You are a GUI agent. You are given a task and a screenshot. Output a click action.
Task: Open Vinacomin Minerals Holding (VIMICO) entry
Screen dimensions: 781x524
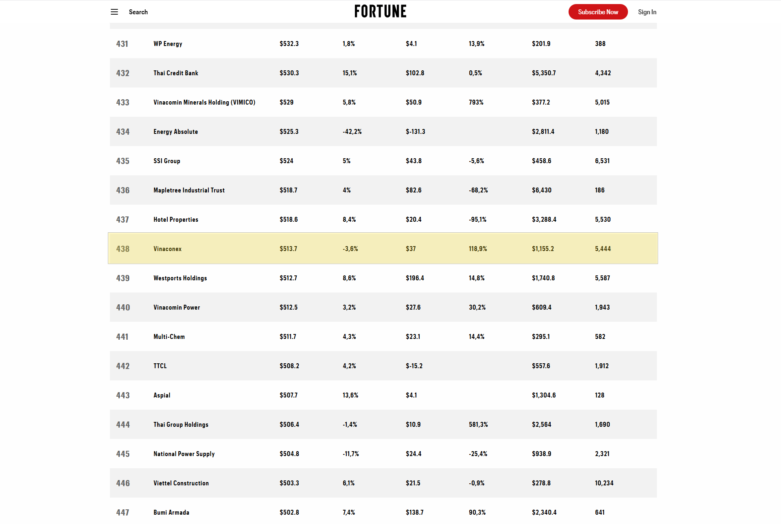pyautogui.click(x=204, y=103)
